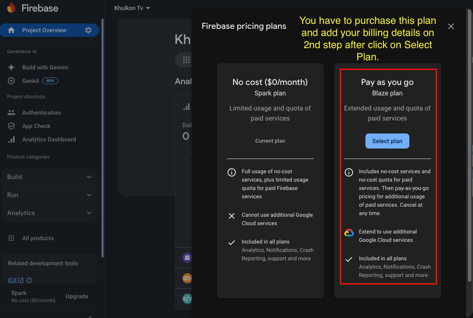The image size is (473, 318).
Task: Go to App Check
Action: coord(36,126)
